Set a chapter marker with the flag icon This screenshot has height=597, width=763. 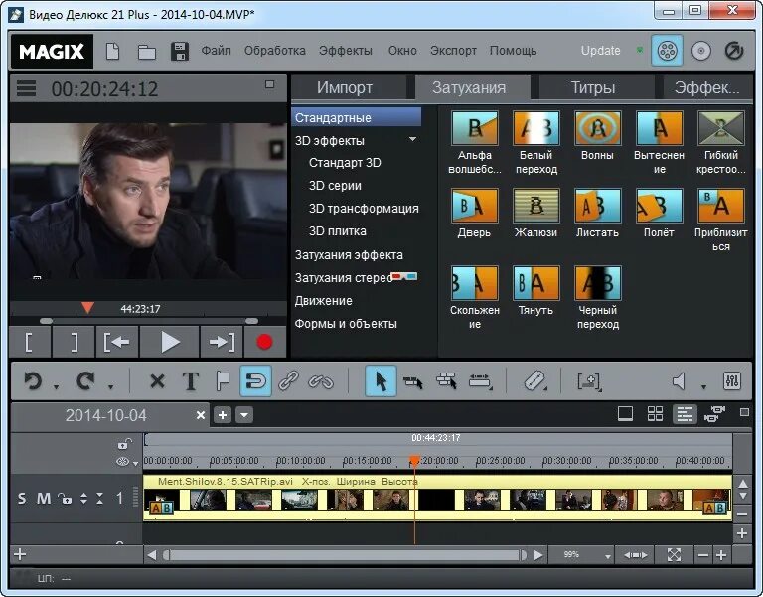click(x=222, y=381)
